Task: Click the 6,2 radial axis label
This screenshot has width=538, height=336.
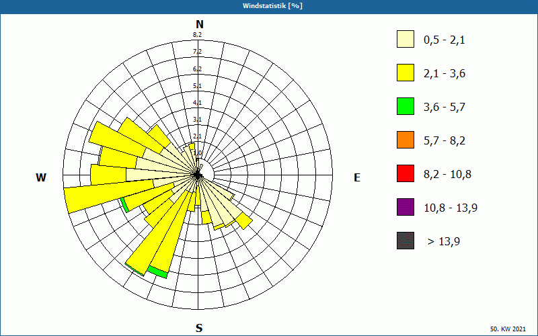Action: (x=197, y=69)
